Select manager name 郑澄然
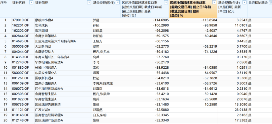Screen dimensions: 272x124 [97, 110]
